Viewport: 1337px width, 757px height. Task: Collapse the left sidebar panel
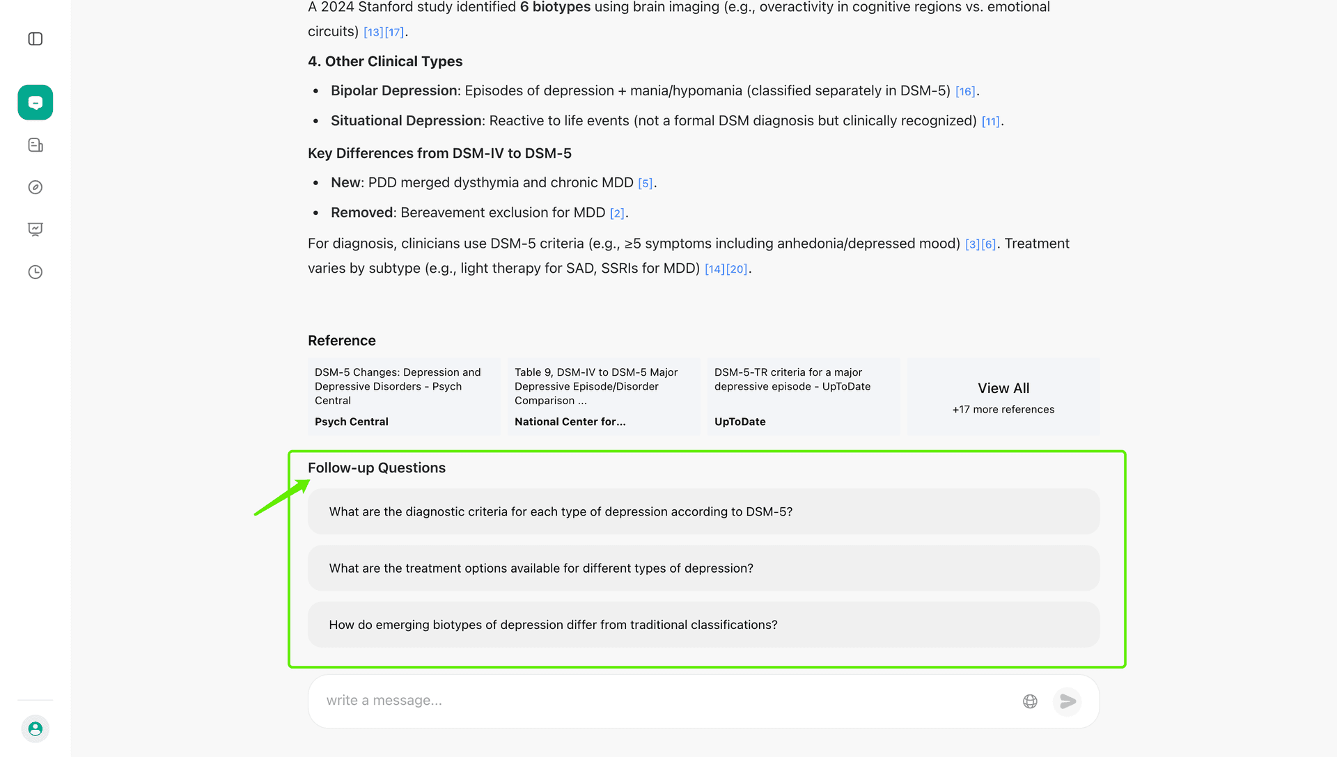36,39
